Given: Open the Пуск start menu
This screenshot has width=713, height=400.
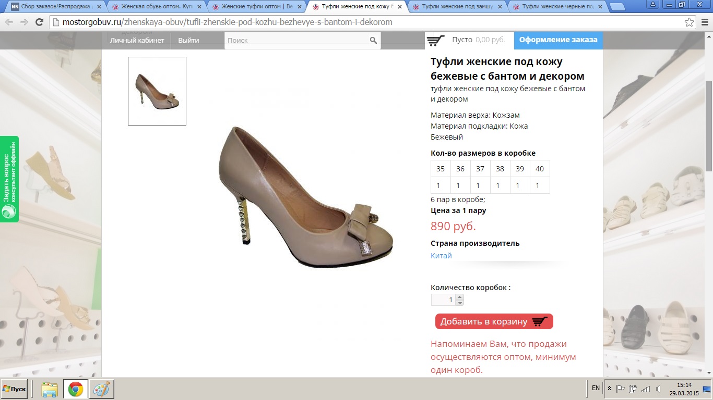Looking at the screenshot, I should 14,389.
